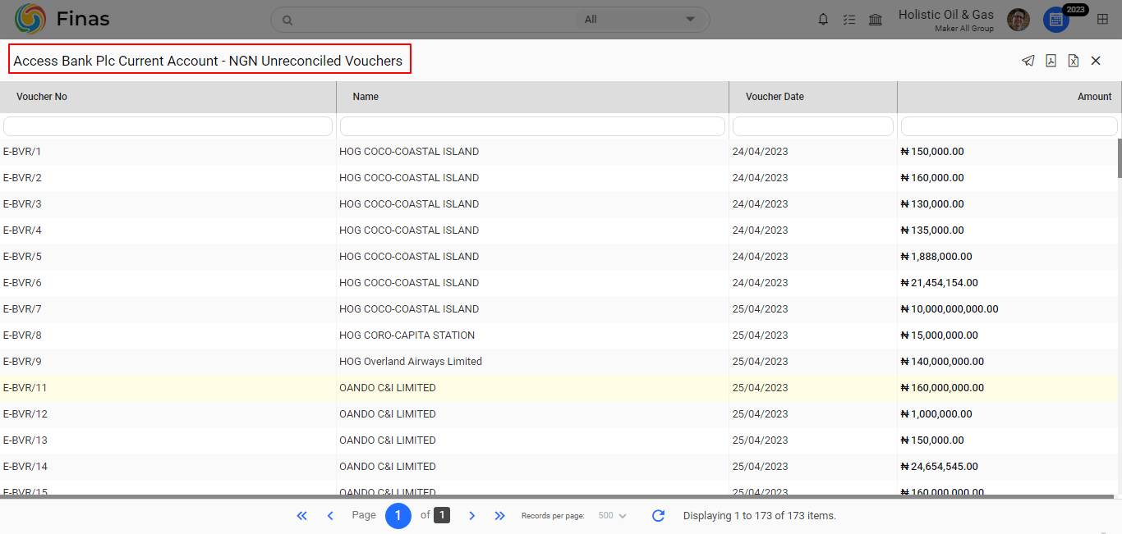1122x534 pixels.
Task: Open the apps grid icon
Action: click(1102, 20)
